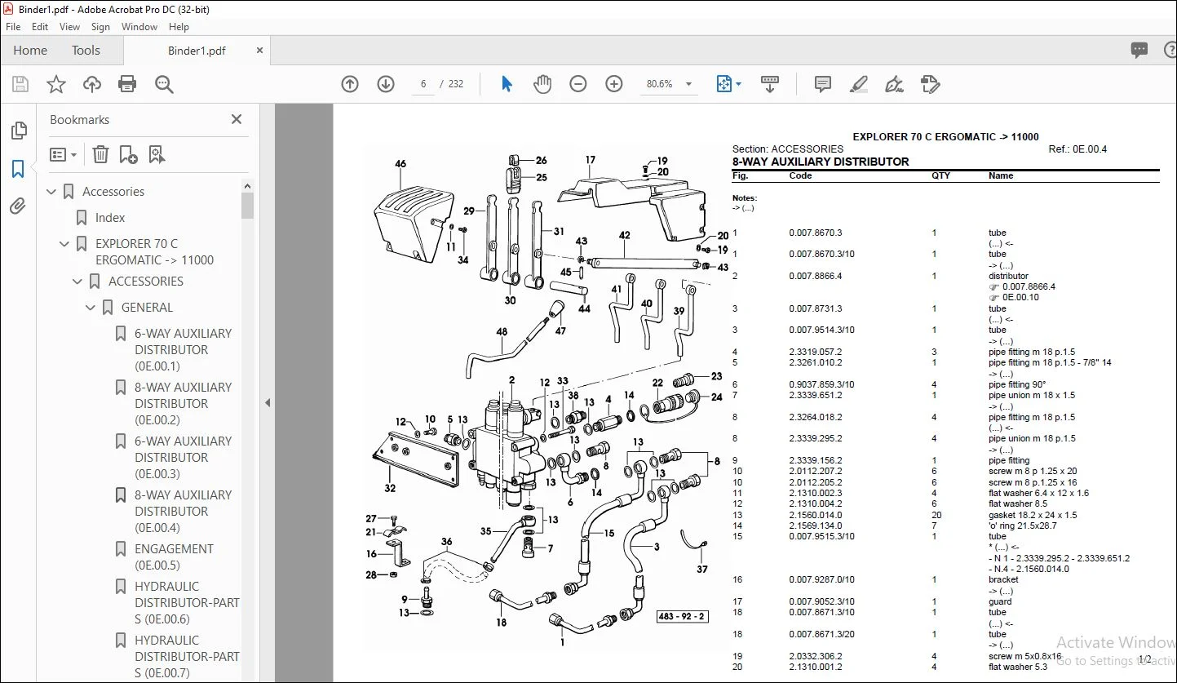Click the 0.007.8866.4 cross-reference link
Viewport: 1177px width, 683px height.
point(1029,287)
